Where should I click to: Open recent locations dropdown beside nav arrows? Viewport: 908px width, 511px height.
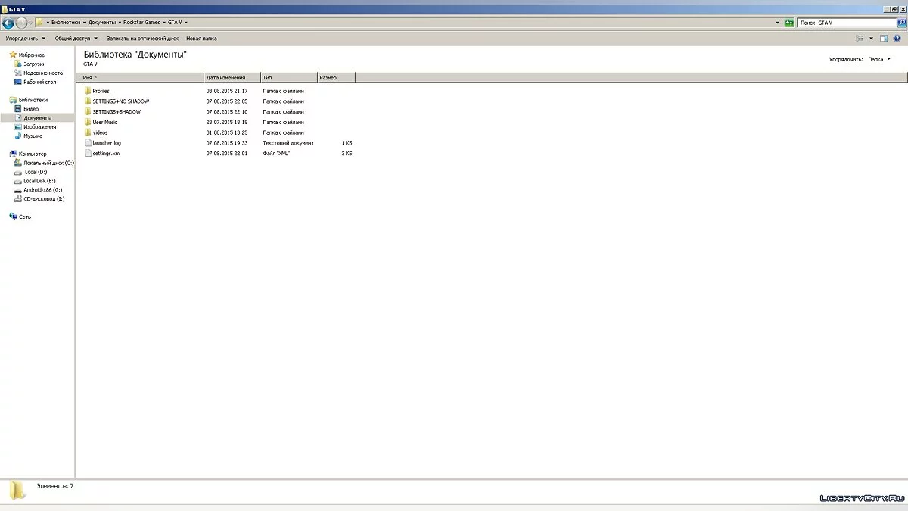tap(30, 23)
